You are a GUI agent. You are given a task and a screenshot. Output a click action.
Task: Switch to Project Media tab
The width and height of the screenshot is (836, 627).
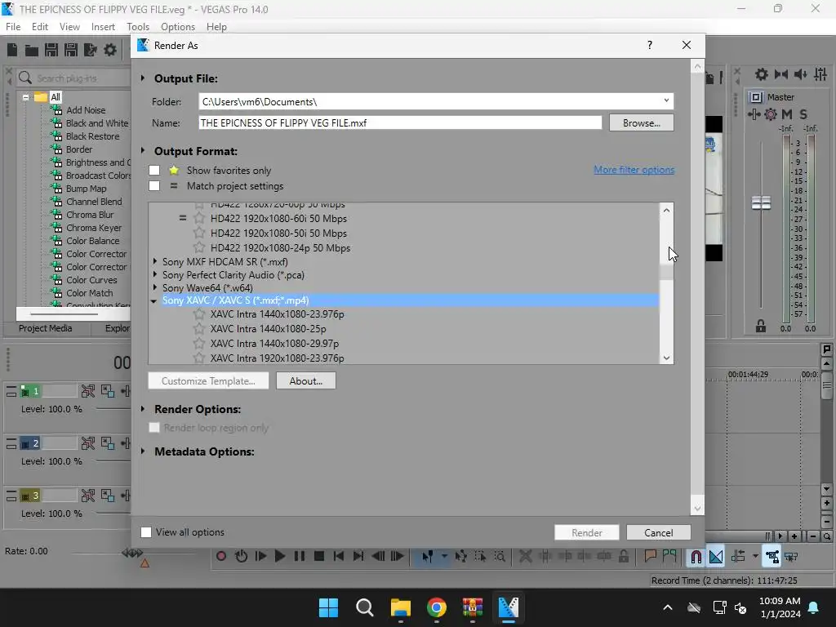(x=46, y=328)
